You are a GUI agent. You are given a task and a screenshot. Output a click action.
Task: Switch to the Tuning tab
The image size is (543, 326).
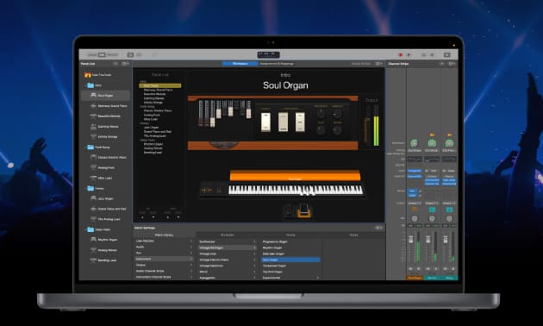tap(290, 235)
